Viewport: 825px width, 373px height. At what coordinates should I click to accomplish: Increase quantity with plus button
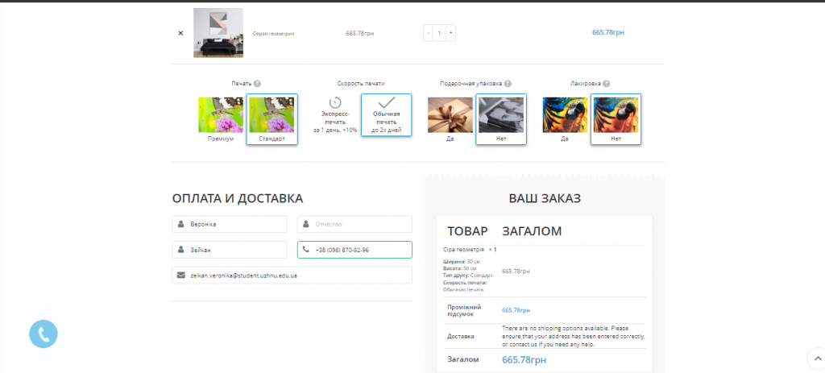450,33
